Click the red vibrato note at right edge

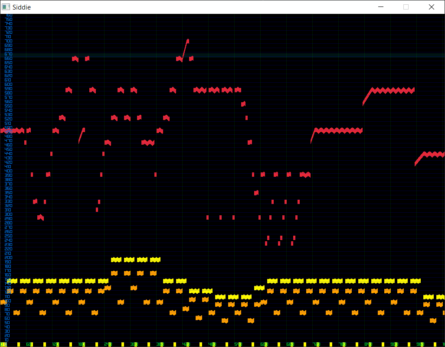[434, 154]
